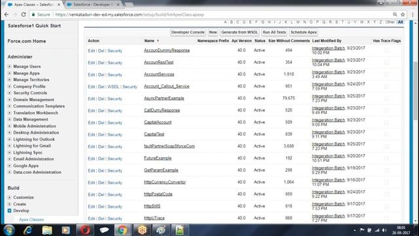Toggle trace flag checkbox for FutureExample
The image size is (419, 236).
click(x=386, y=158)
